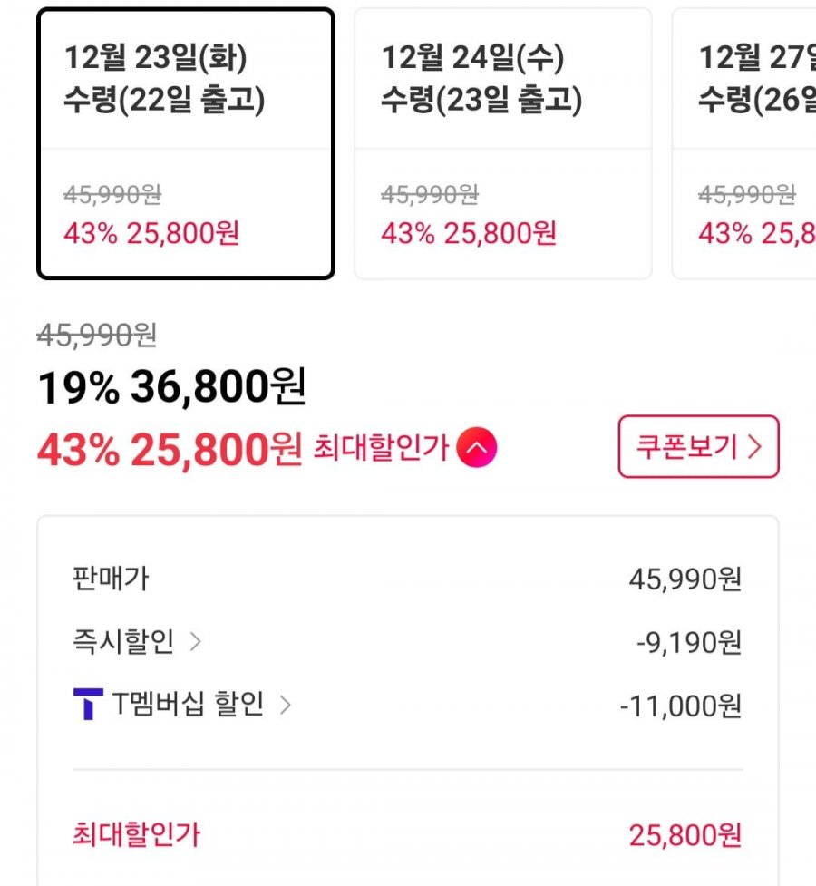
Task: Click the -9,190원 instant discount amount
Action: (689, 643)
